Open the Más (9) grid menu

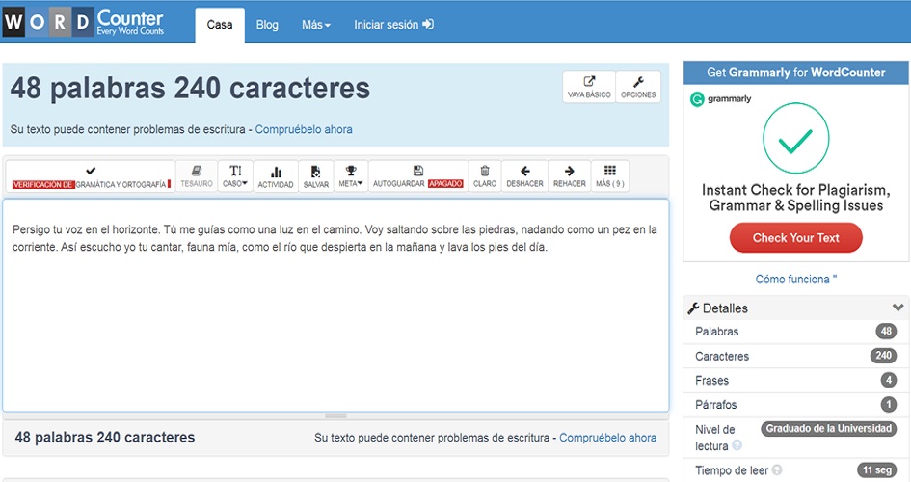[609, 175]
